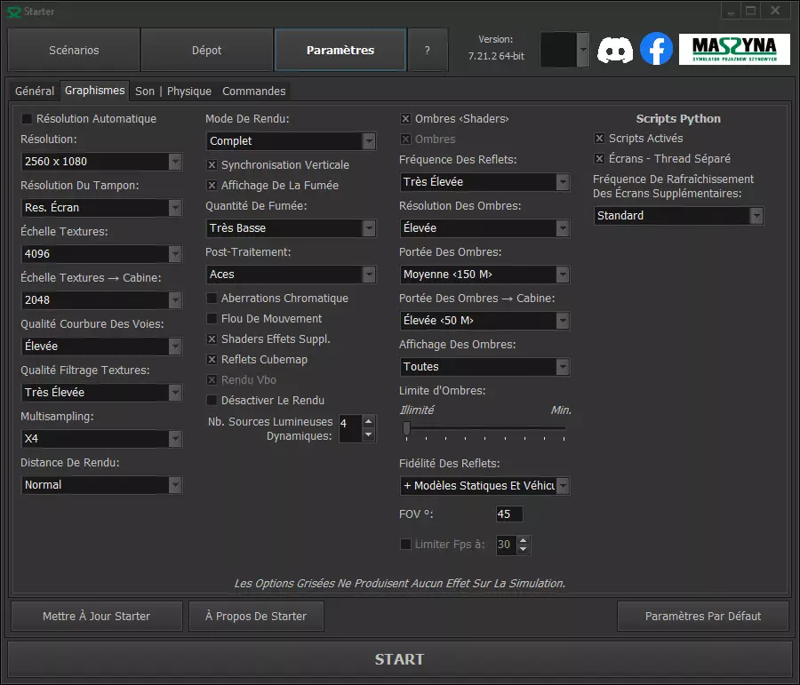Expand Résolution Du Tampon dropdown

pyautogui.click(x=101, y=208)
